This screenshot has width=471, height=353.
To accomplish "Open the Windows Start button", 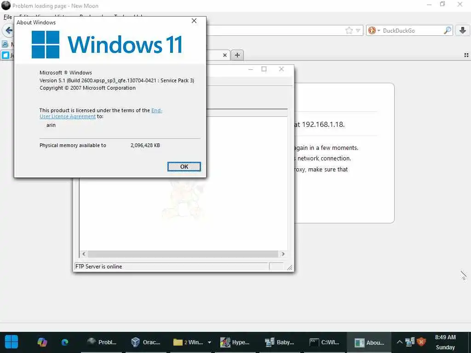I will click(11, 342).
